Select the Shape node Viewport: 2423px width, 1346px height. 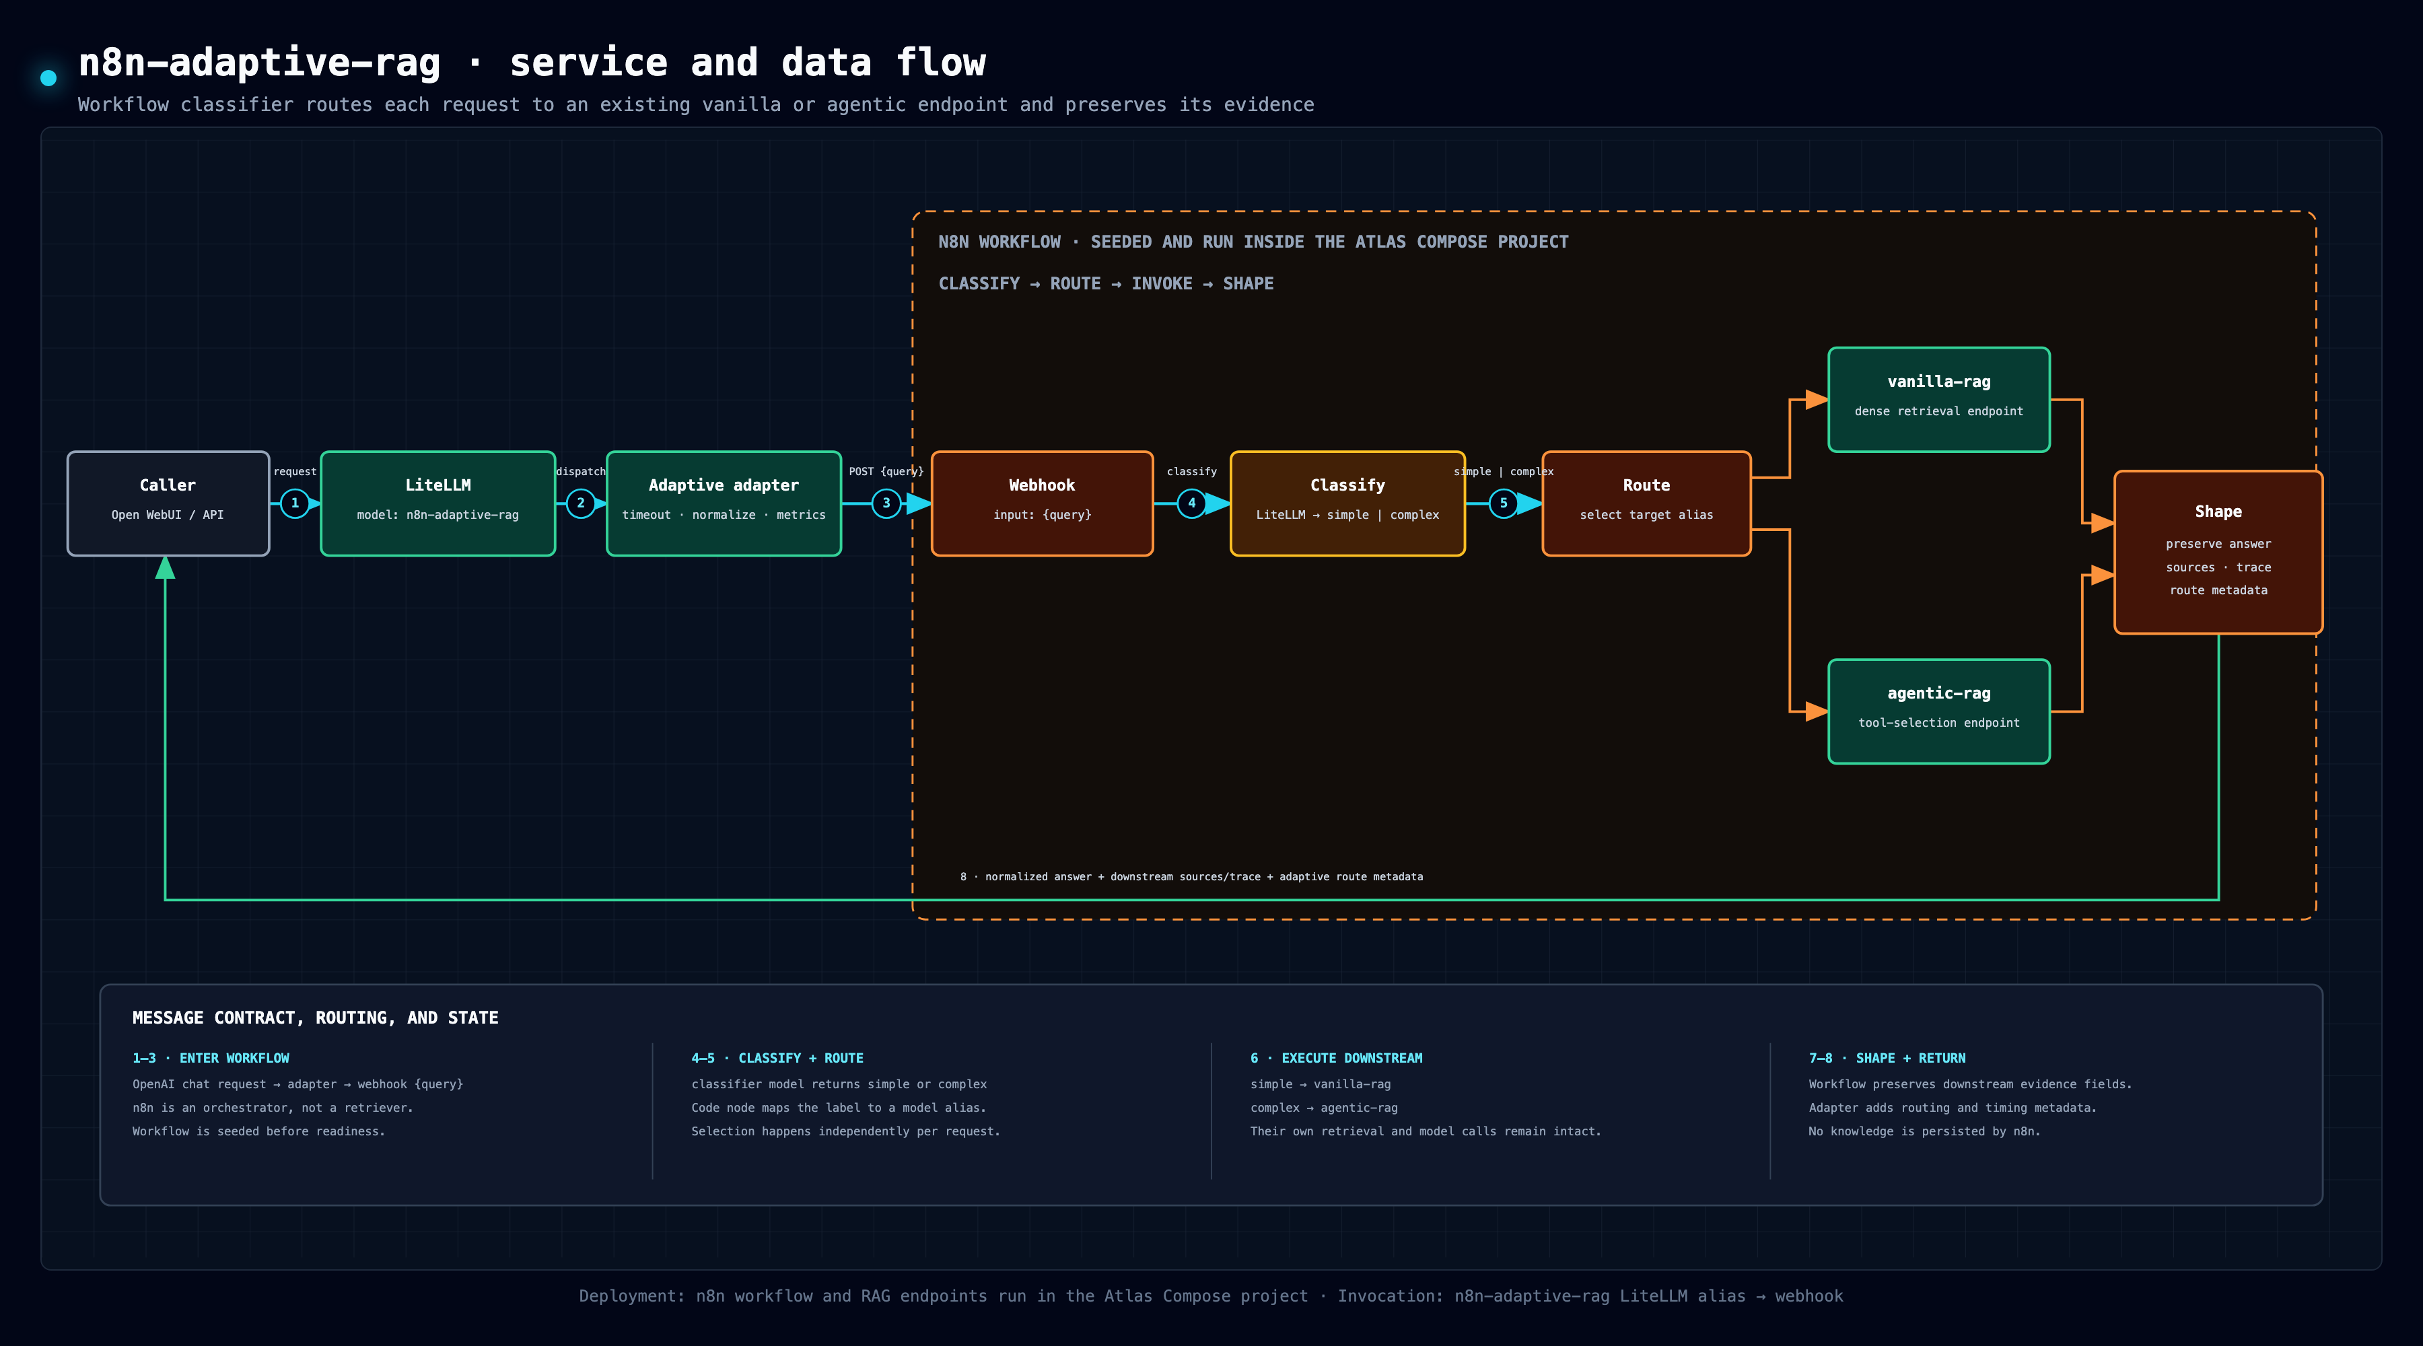2218,552
